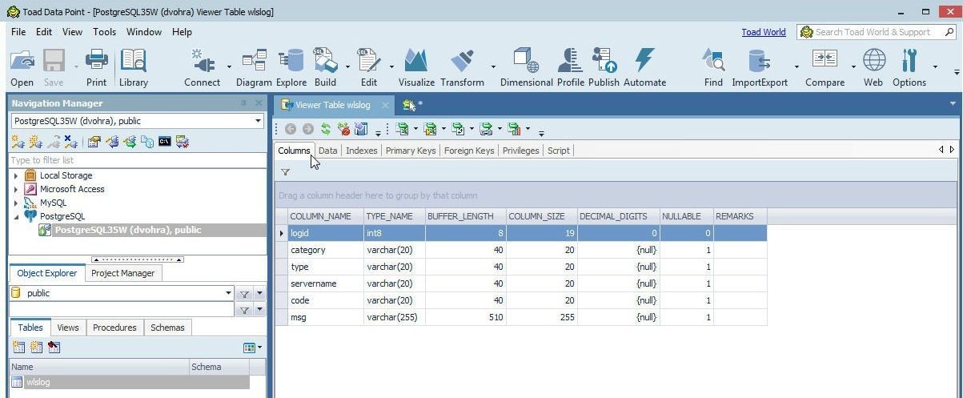Switch to the Script tab
The image size is (963, 398).
click(558, 151)
